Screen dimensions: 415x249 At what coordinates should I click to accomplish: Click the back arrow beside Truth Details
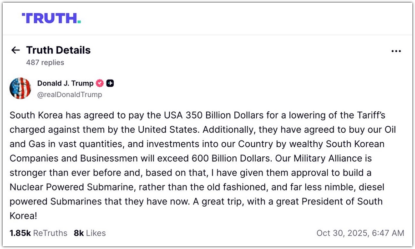tap(15, 50)
